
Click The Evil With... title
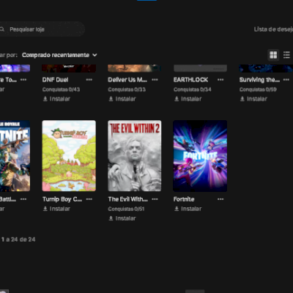click(x=127, y=199)
